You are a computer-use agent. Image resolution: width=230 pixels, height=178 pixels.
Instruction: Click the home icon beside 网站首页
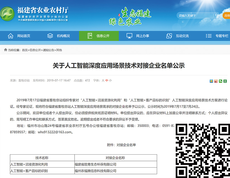(11, 36)
